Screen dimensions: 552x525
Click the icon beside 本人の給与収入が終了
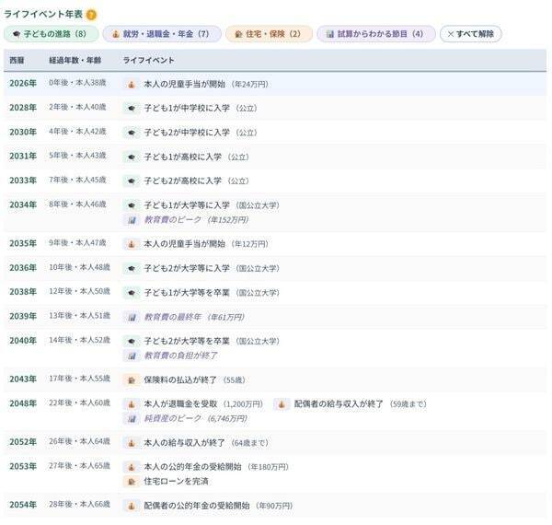coord(132,443)
